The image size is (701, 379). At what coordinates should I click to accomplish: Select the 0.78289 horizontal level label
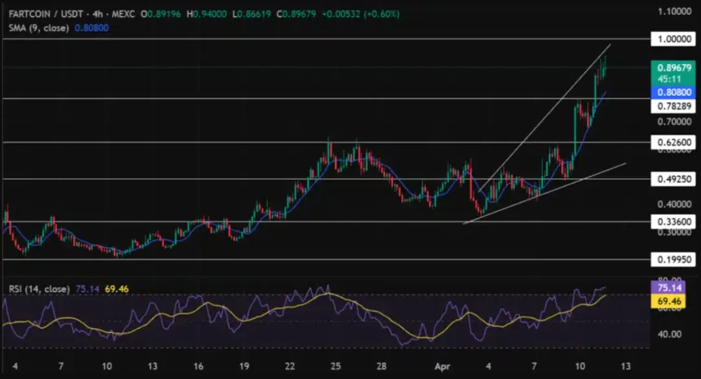(674, 106)
